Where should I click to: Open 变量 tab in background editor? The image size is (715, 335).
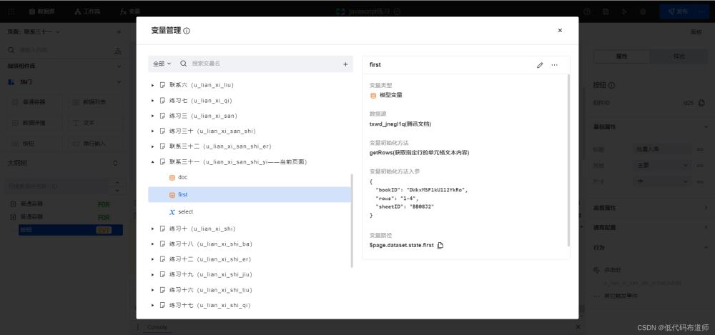[x=130, y=11]
